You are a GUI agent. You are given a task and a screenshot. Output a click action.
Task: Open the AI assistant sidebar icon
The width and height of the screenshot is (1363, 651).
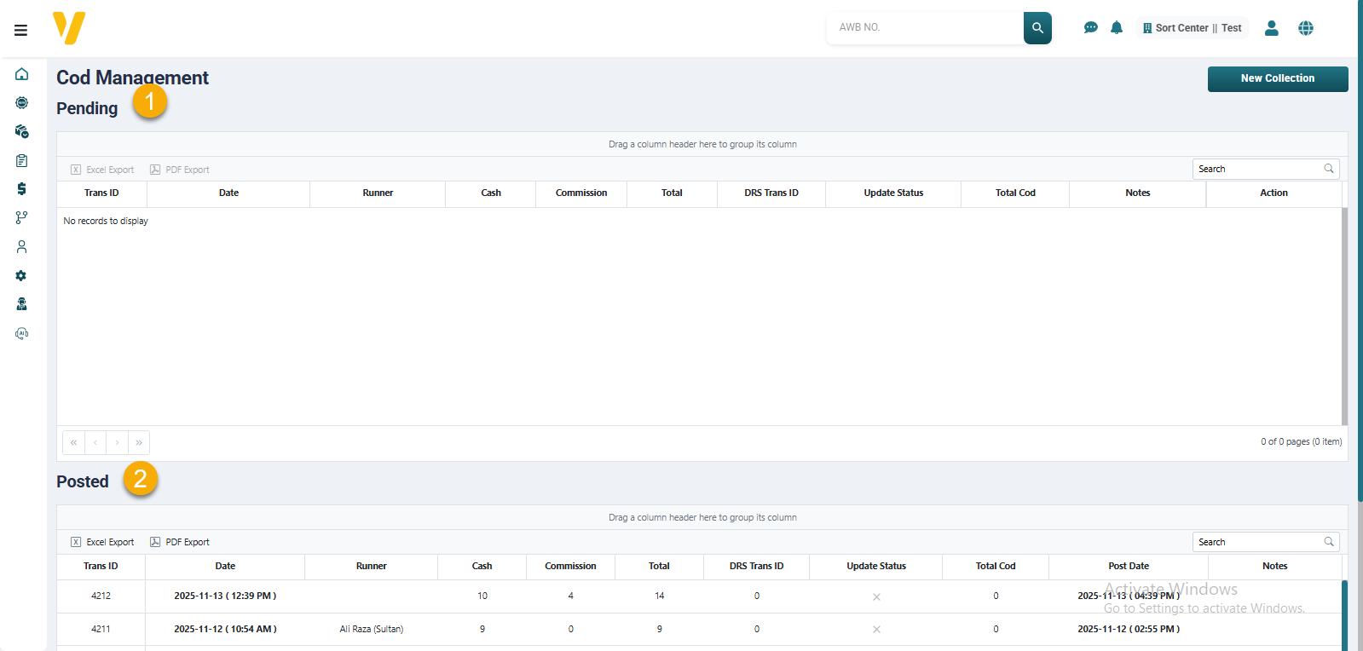tap(22, 333)
